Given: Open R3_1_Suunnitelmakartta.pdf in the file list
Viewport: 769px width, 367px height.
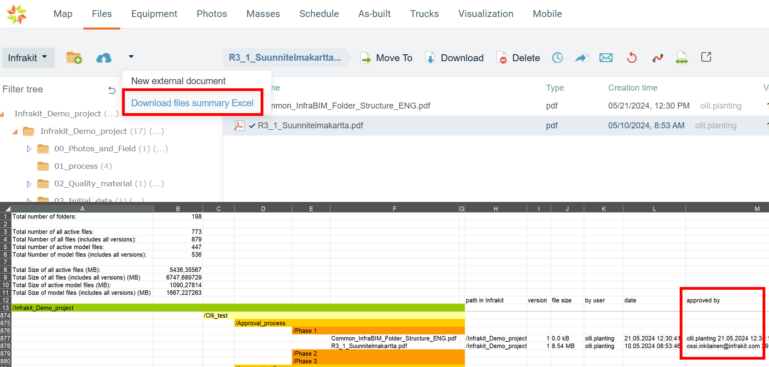Looking at the screenshot, I should coord(310,126).
